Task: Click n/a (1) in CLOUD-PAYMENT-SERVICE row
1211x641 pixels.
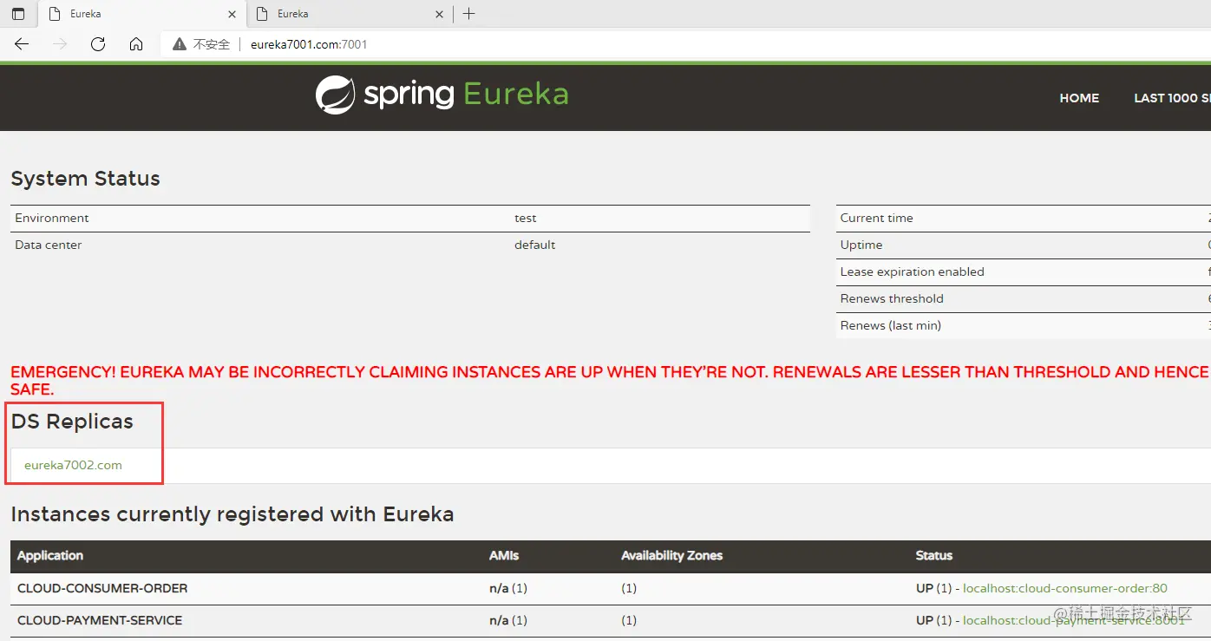Action: pyautogui.click(x=508, y=620)
